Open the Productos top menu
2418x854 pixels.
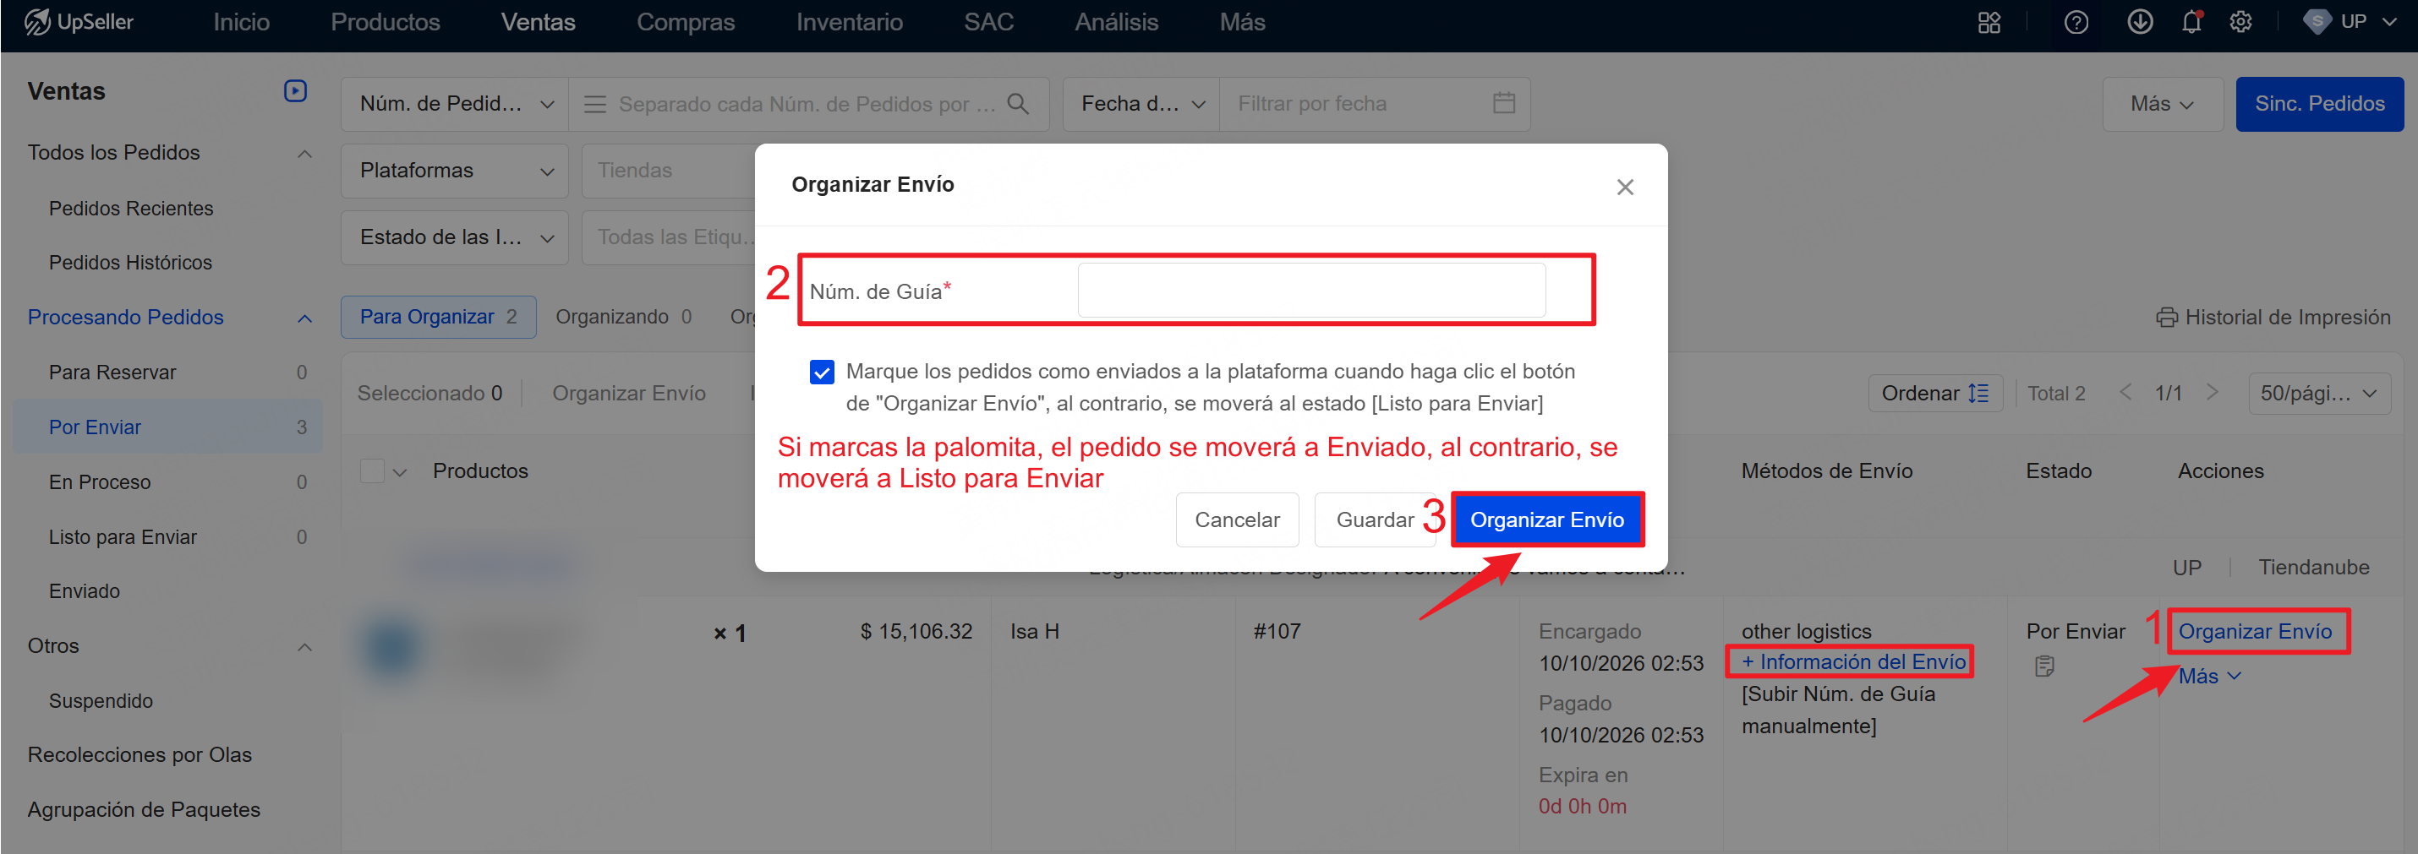(x=385, y=23)
